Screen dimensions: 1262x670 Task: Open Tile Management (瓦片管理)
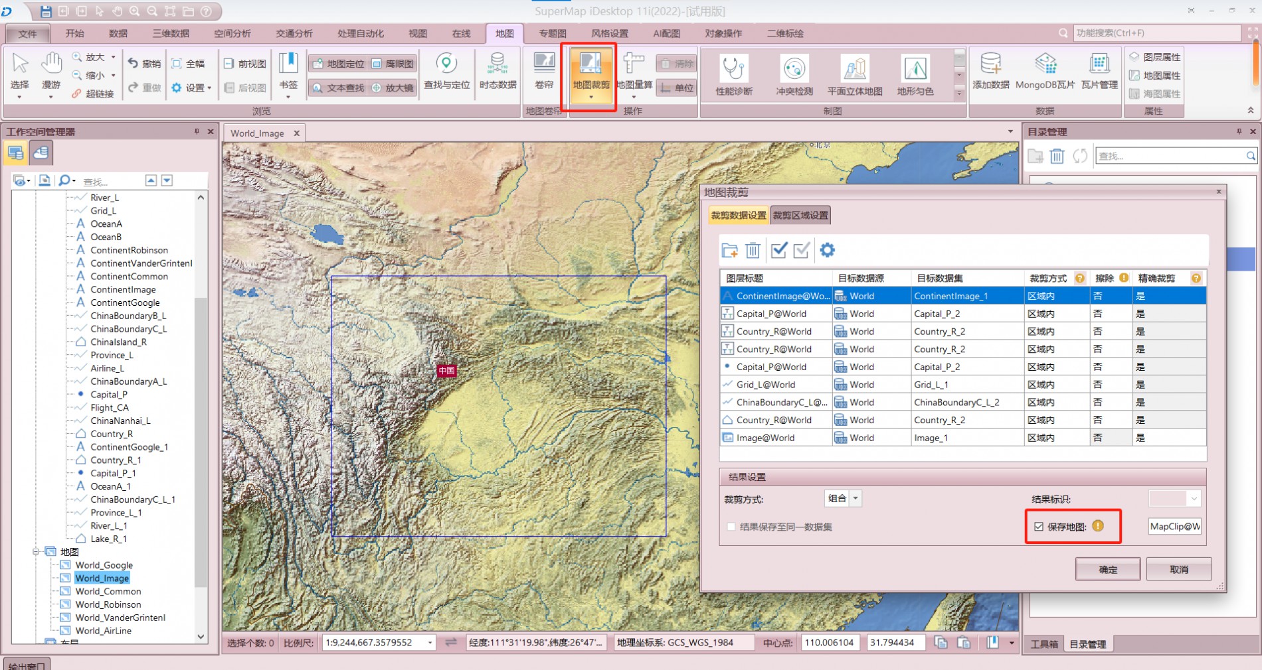coord(1099,72)
